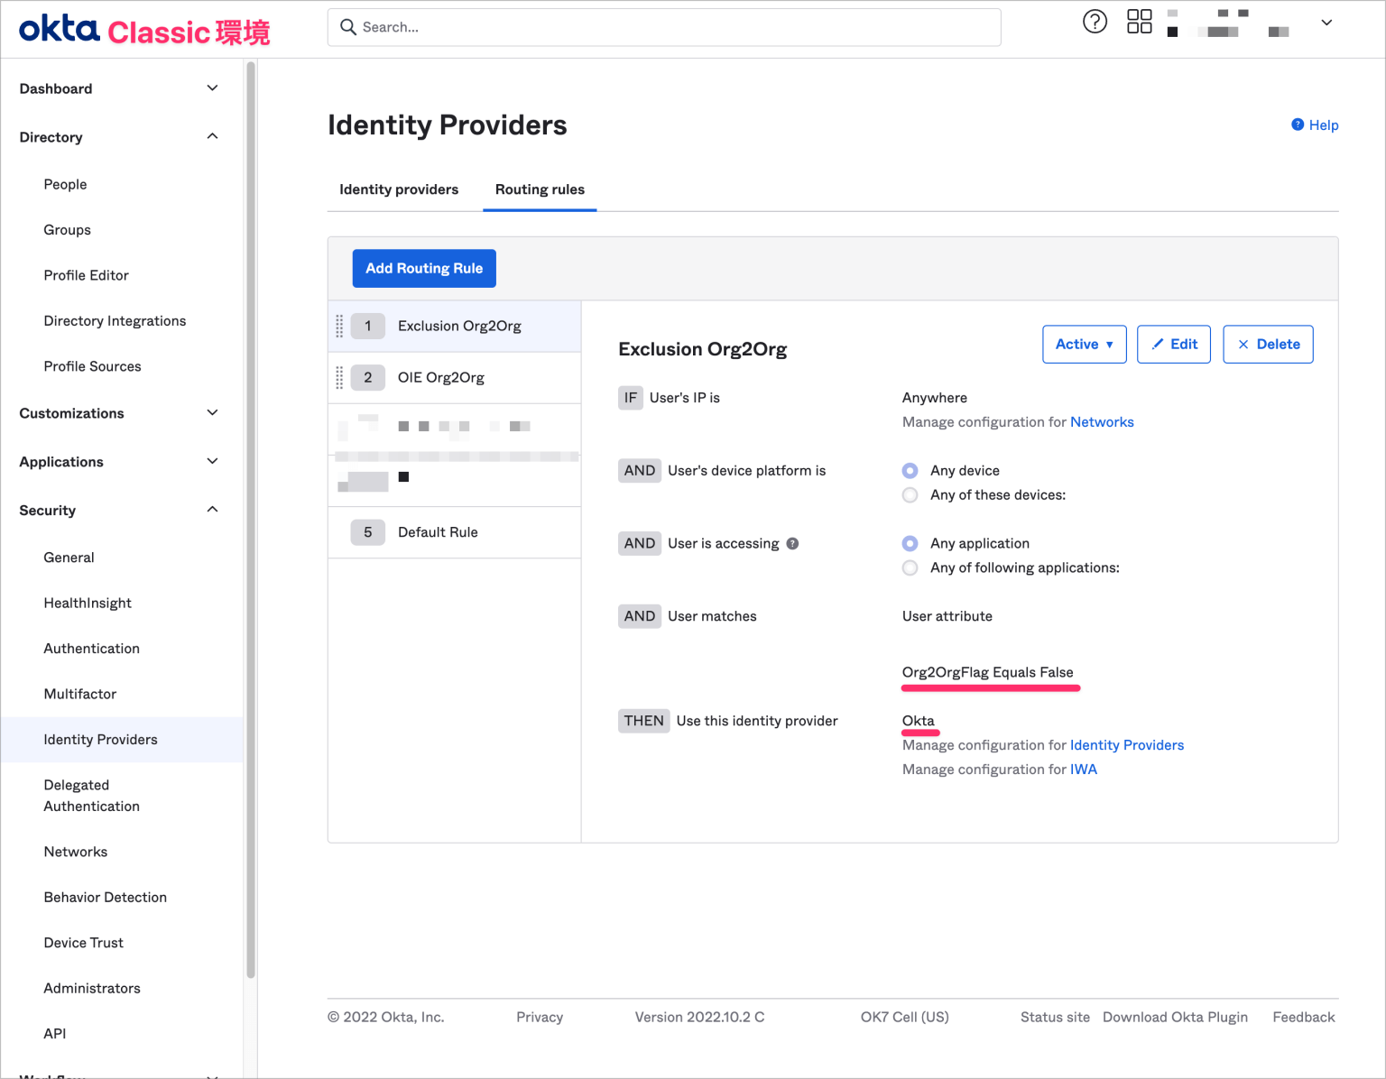
Task: Click the Help icon near the page title
Action: pos(1298,124)
